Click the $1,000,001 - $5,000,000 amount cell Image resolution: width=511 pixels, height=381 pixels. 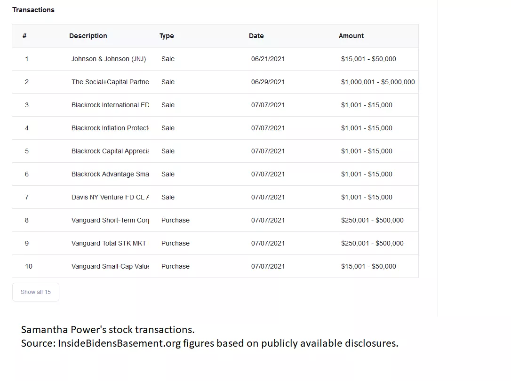coord(378,82)
